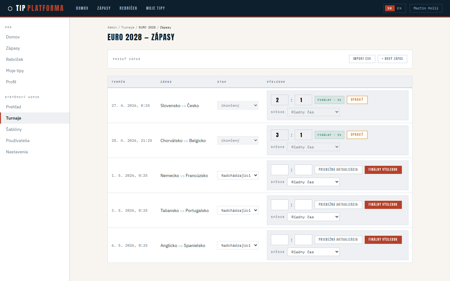Click the Import CSV button
This screenshot has width=450, height=281.
pyautogui.click(x=362, y=59)
